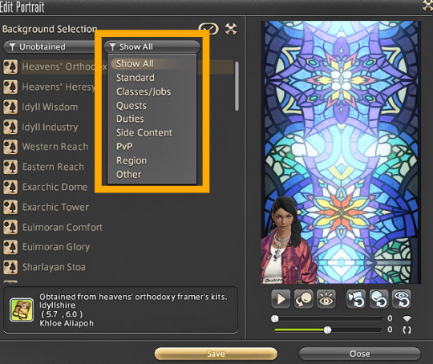Select Eulmoran Glory background
The width and height of the screenshot is (433, 364).
pos(56,247)
